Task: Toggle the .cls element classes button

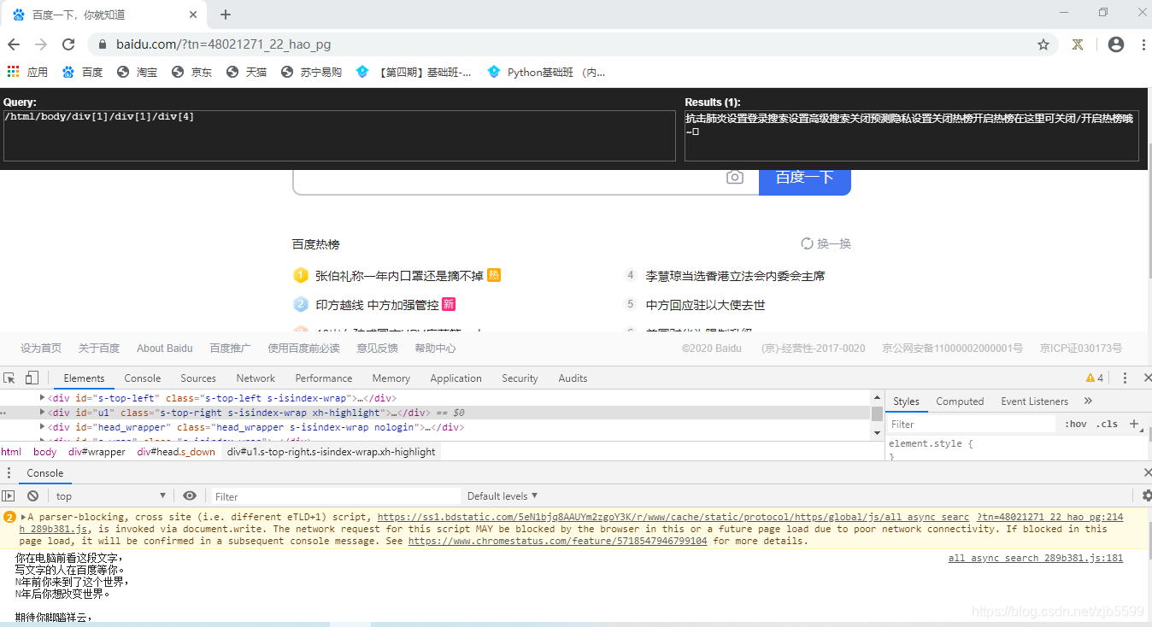Action: tap(1108, 425)
